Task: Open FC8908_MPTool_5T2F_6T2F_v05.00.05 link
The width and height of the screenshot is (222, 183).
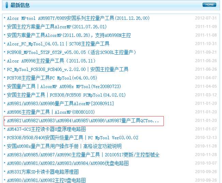Action: click(x=72, y=52)
